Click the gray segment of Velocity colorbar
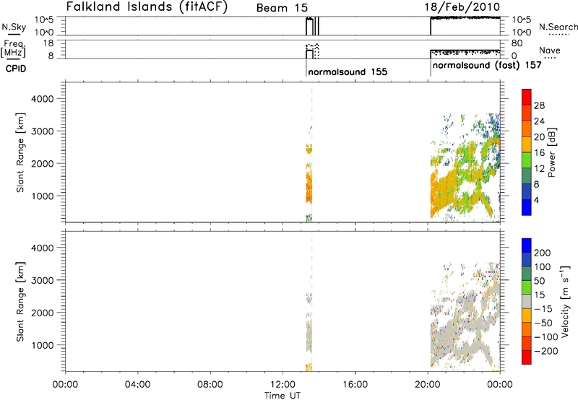 pos(527,301)
